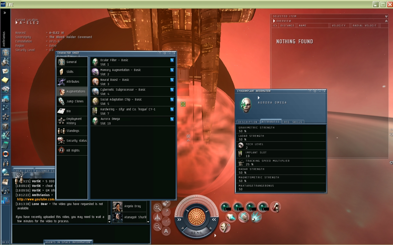Viewport: 393px width, 245px height.
Task: Switch to the Local [17] chat tab
Action: 23,171
